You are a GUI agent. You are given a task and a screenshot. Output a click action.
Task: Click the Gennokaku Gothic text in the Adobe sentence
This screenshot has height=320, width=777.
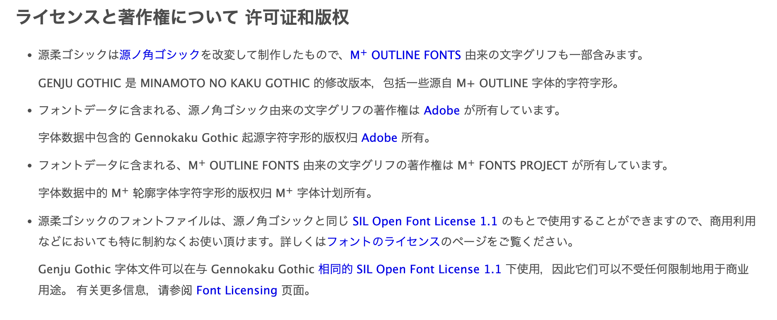[186, 138]
